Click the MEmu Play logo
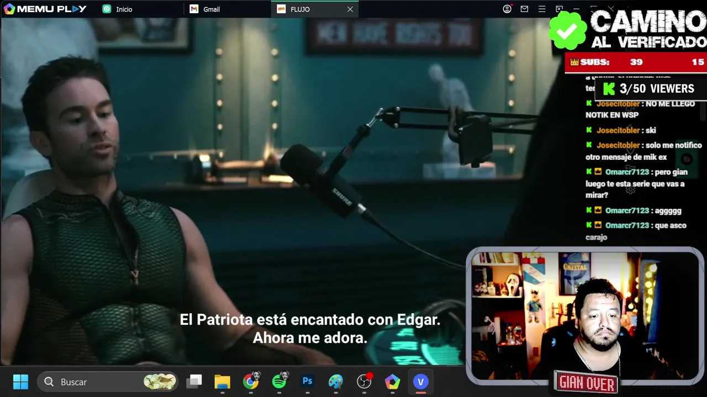The width and height of the screenshot is (707, 397). click(45, 9)
